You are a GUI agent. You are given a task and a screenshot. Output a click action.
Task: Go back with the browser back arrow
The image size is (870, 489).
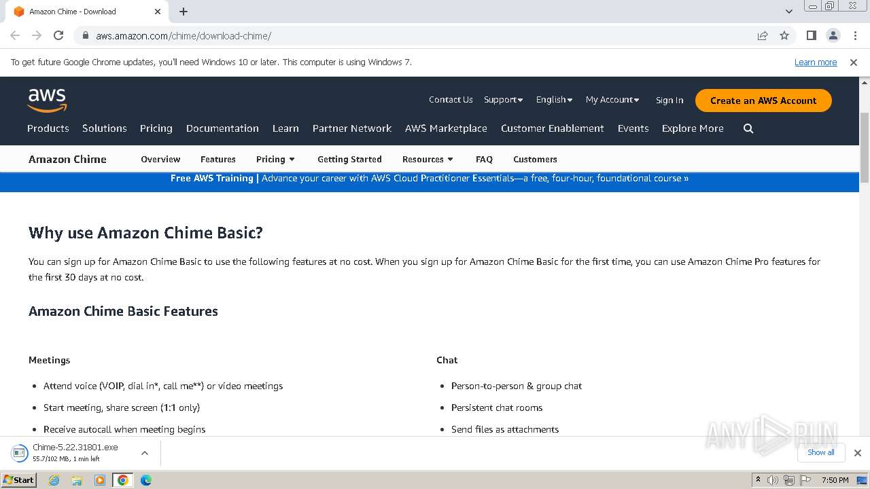(15, 36)
